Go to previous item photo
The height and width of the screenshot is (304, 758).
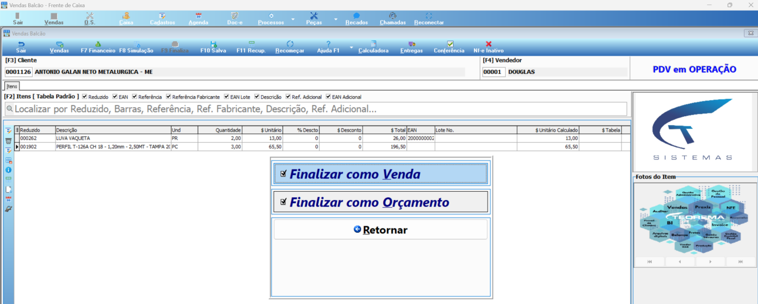[x=680, y=261]
